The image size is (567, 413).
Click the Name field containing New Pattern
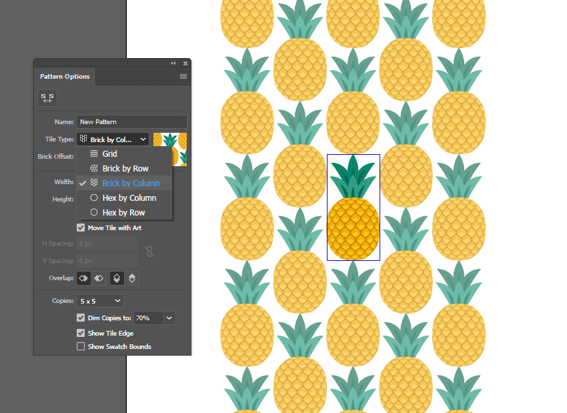(131, 122)
